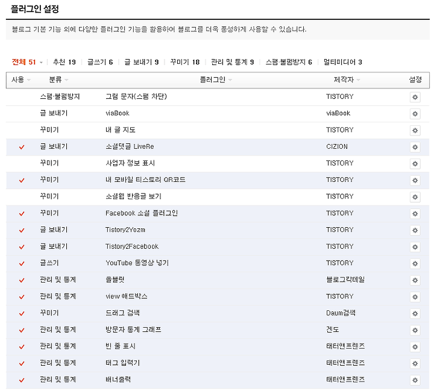
Task: Open settings gear for 소셜댓글 LiveRe
Action: pos(415,147)
